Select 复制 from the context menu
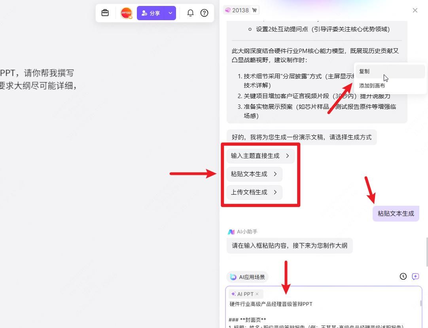The width and height of the screenshot is (428, 328). [364, 71]
